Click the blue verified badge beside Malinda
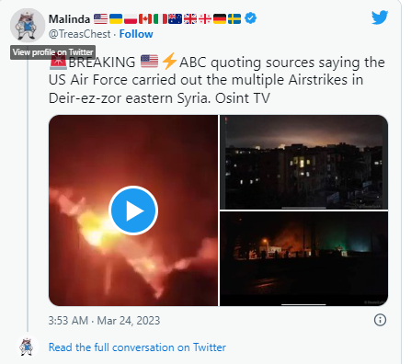The width and height of the screenshot is (411, 364). (x=250, y=18)
